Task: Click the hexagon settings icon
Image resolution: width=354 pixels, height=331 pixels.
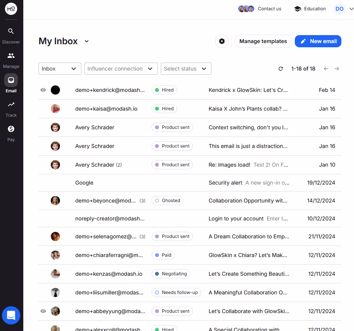Action: click(222, 41)
